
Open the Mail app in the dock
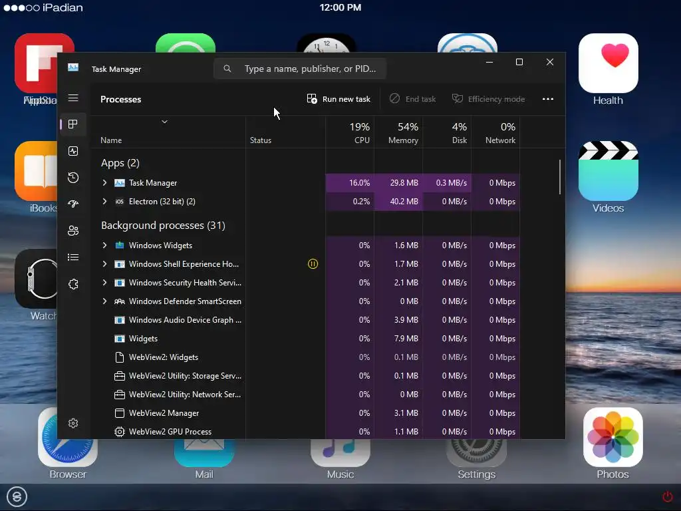pyautogui.click(x=204, y=452)
